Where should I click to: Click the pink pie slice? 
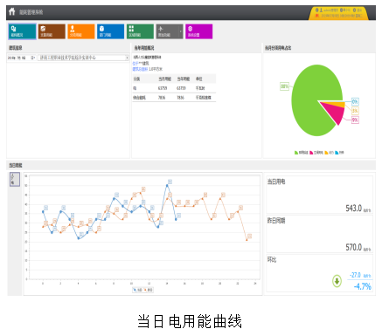(335, 113)
